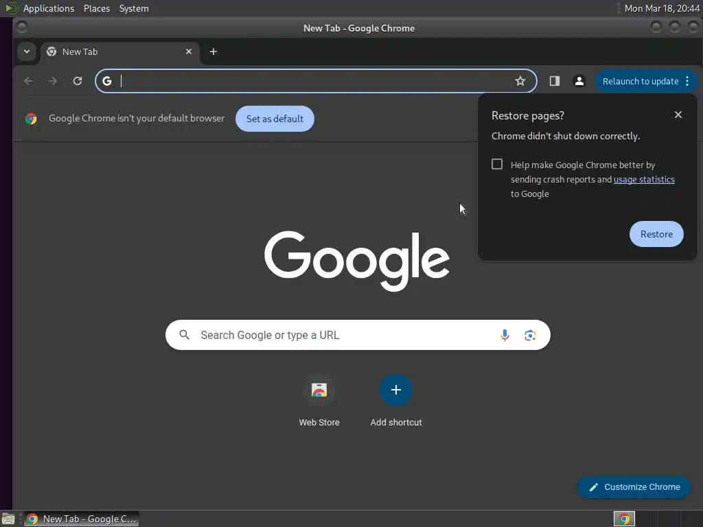Close the Restore pages popup
This screenshot has height=527, width=703.
pyautogui.click(x=678, y=115)
